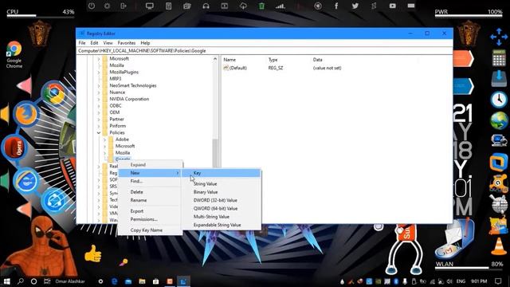Screen dimensions: 510x287
Task: Select the OEM tree key
Action: pyautogui.click(x=115, y=112)
